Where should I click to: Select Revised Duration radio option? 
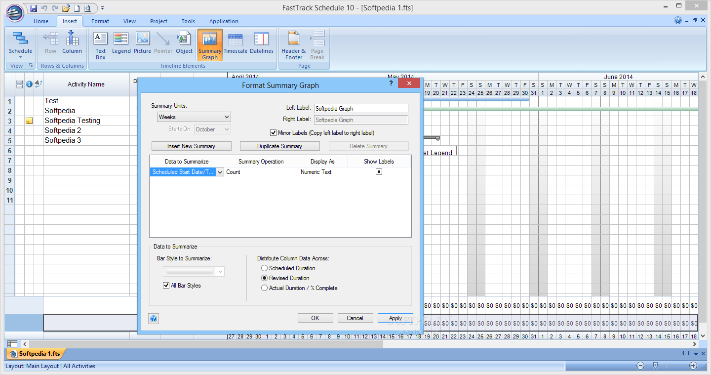tap(265, 278)
